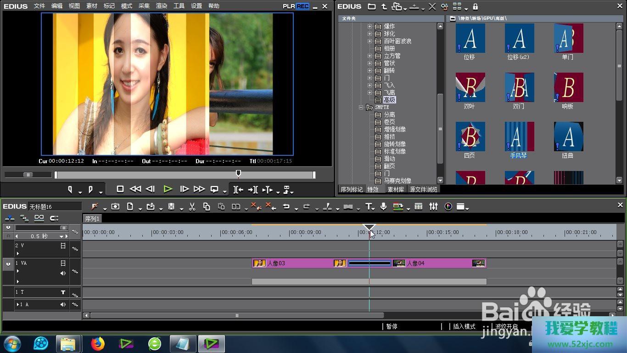Screen dimensions: 627x353
Task: Collapse the SMPTE folder in effects tree
Action: 362,108
